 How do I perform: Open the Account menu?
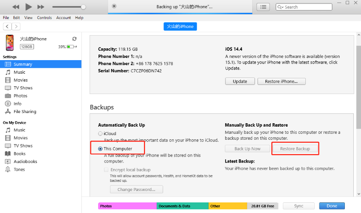tap(64, 18)
